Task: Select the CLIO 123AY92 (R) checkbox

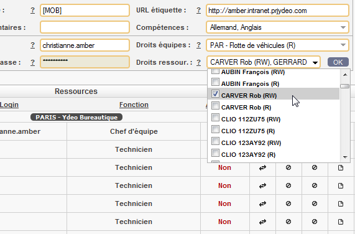Action: click(x=215, y=152)
